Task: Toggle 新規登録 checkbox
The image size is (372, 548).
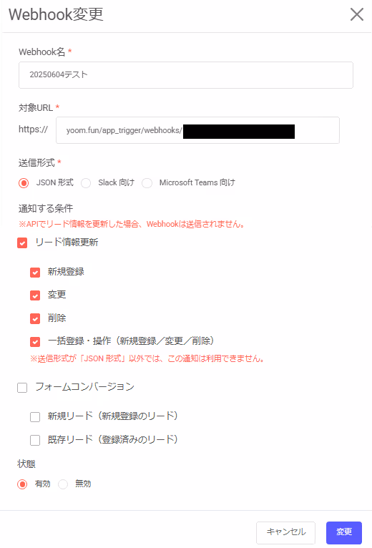Action: tap(35, 273)
